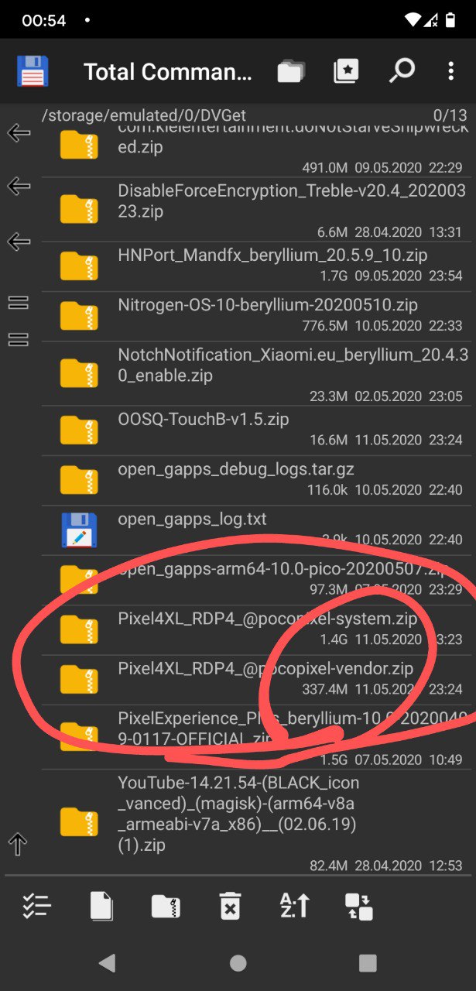Open OOSQ-TouchB-v1.5.zip file name

click(204, 420)
